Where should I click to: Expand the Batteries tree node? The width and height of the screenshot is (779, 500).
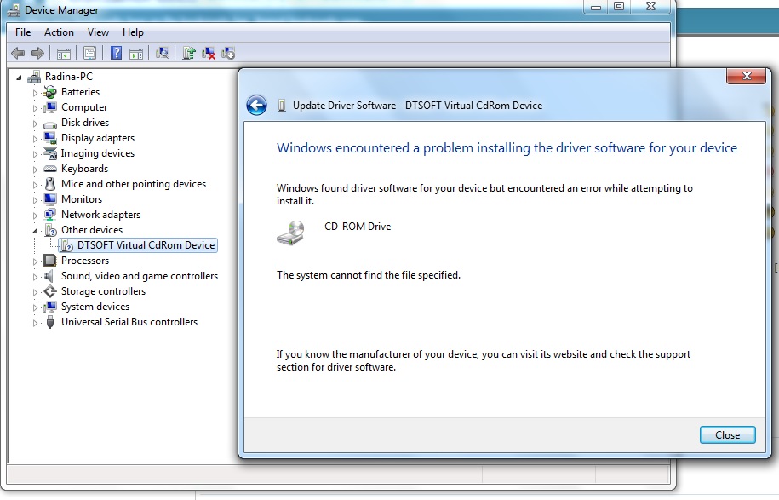[x=35, y=93]
